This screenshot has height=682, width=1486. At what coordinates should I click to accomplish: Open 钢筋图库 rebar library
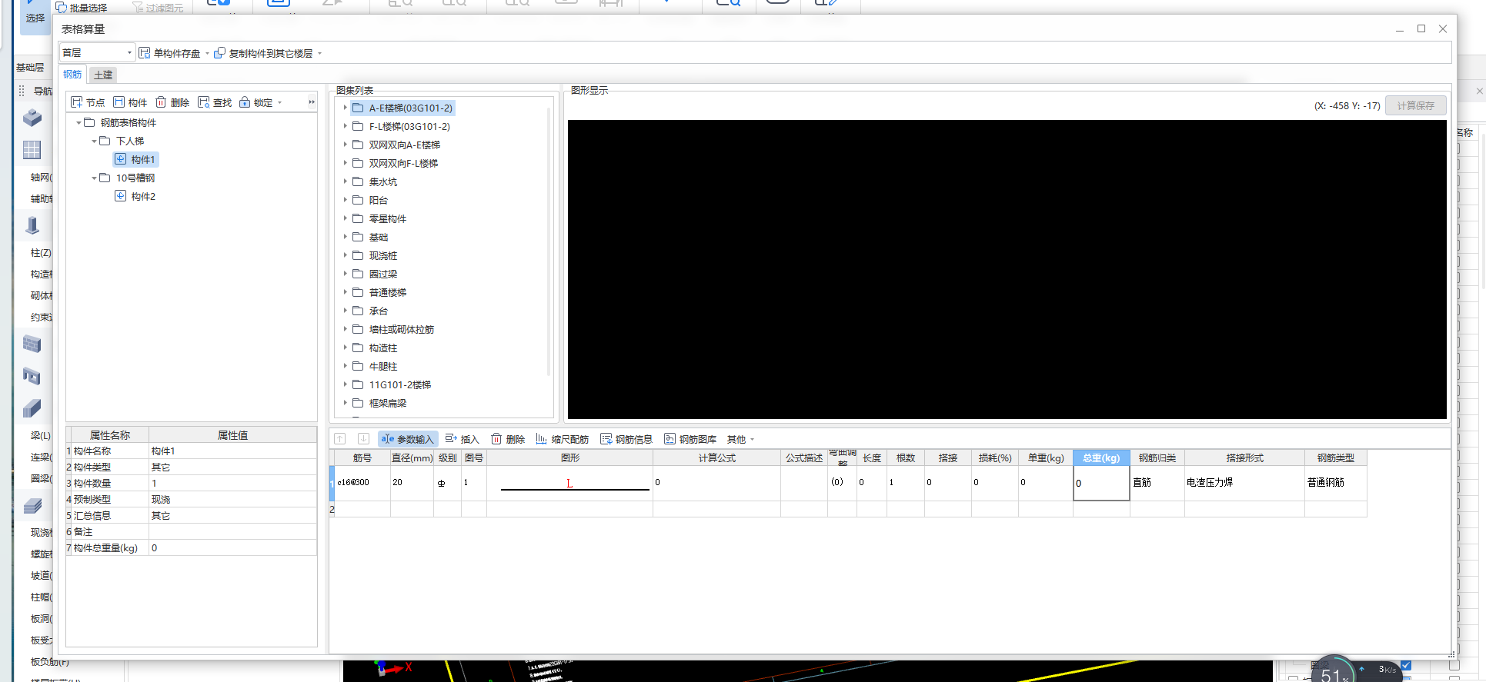pos(690,439)
